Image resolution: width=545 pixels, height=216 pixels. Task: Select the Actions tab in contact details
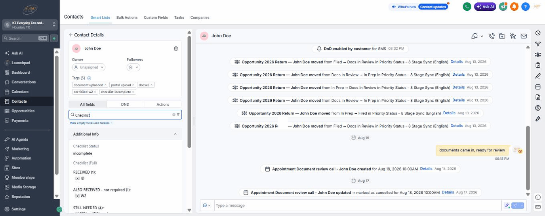(x=163, y=104)
